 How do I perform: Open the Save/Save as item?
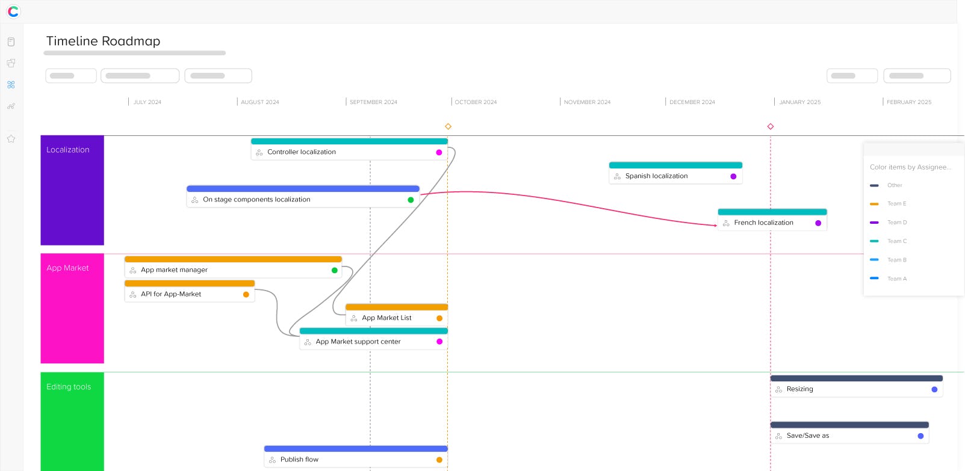click(x=849, y=433)
